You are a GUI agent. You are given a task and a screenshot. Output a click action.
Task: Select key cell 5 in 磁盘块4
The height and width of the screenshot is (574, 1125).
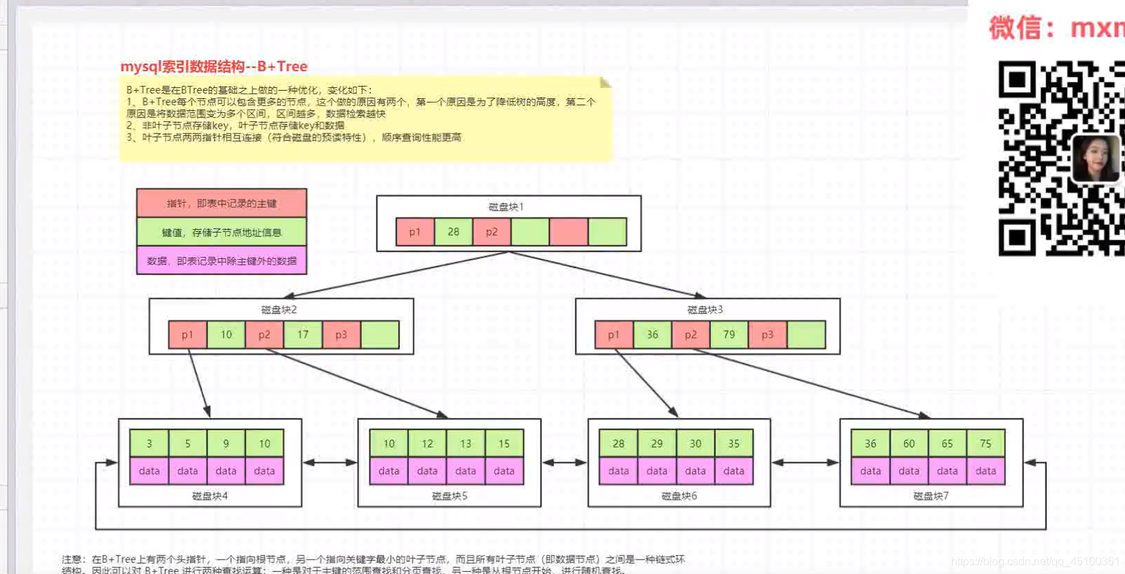[188, 443]
